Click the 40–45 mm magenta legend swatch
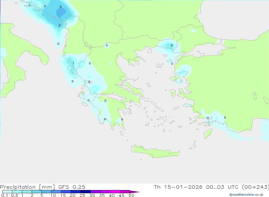 coord(115,192)
